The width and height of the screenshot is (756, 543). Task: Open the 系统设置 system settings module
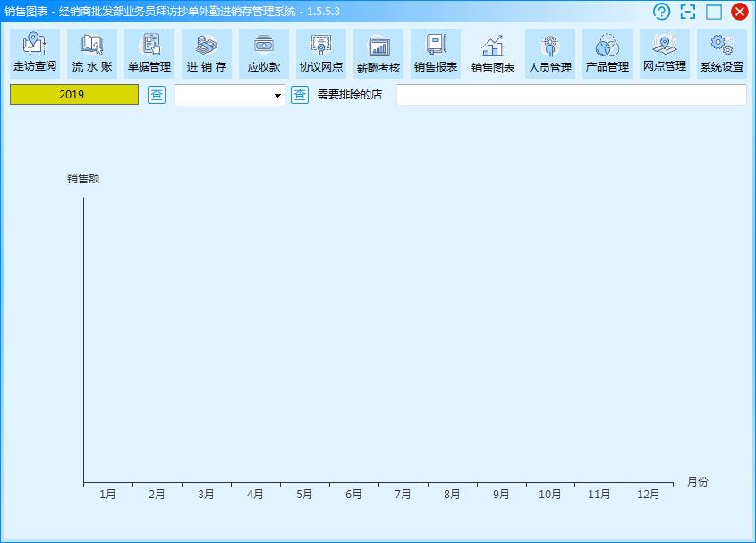(x=722, y=54)
